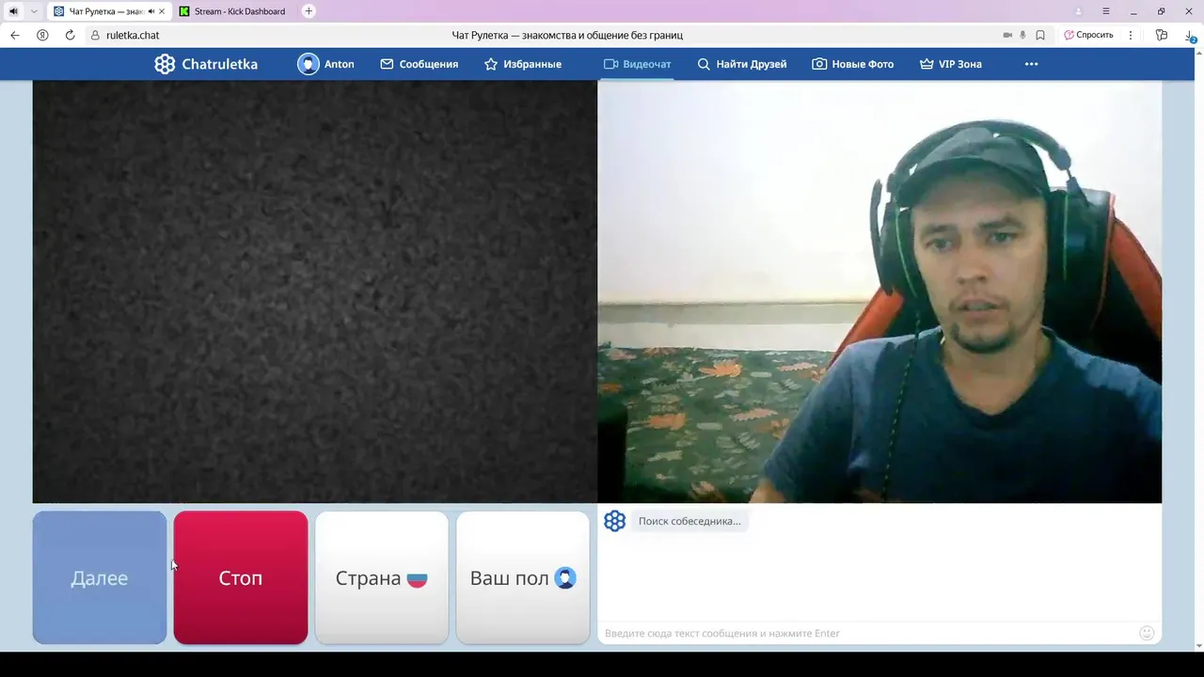This screenshot has width=1204, height=677.
Task: Click the chat bot avatar icon
Action: coord(614,521)
